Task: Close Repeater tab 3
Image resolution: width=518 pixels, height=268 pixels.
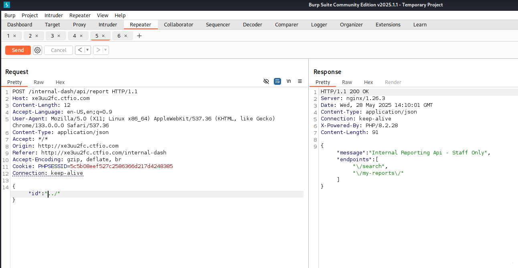Action: 59,36
